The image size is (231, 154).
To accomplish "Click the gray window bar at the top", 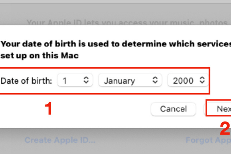I will (115, 2).
